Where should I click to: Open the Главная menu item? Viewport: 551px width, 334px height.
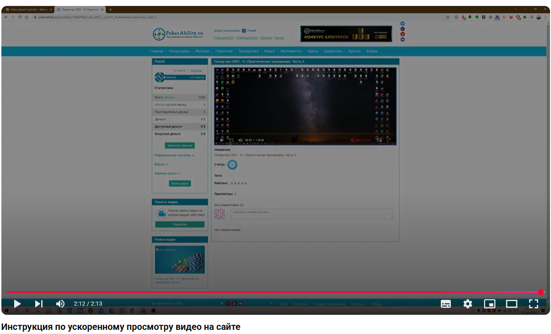(x=156, y=51)
